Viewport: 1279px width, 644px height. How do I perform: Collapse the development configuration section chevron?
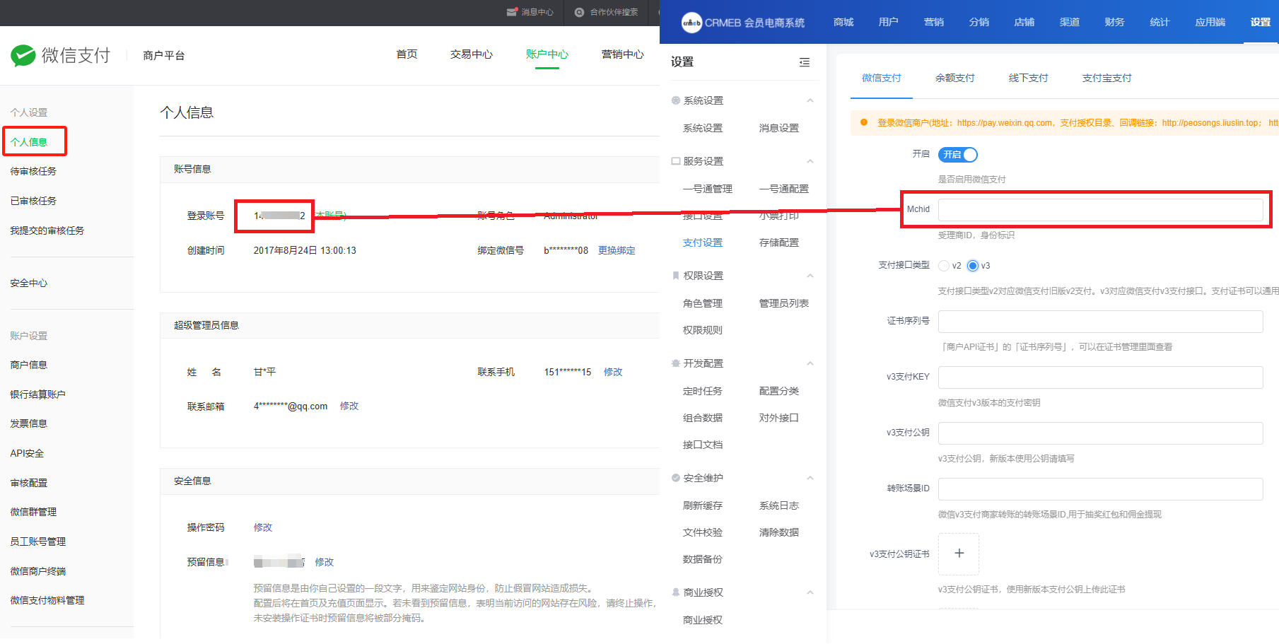click(x=810, y=363)
